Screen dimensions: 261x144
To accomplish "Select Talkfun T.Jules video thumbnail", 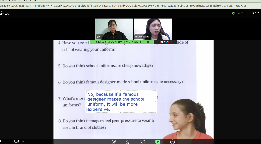I will (152, 29).
